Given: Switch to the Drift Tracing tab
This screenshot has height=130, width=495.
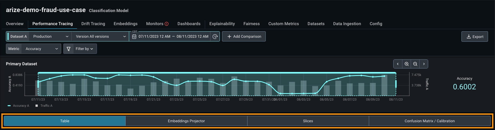Looking at the screenshot, I should 93,24.
